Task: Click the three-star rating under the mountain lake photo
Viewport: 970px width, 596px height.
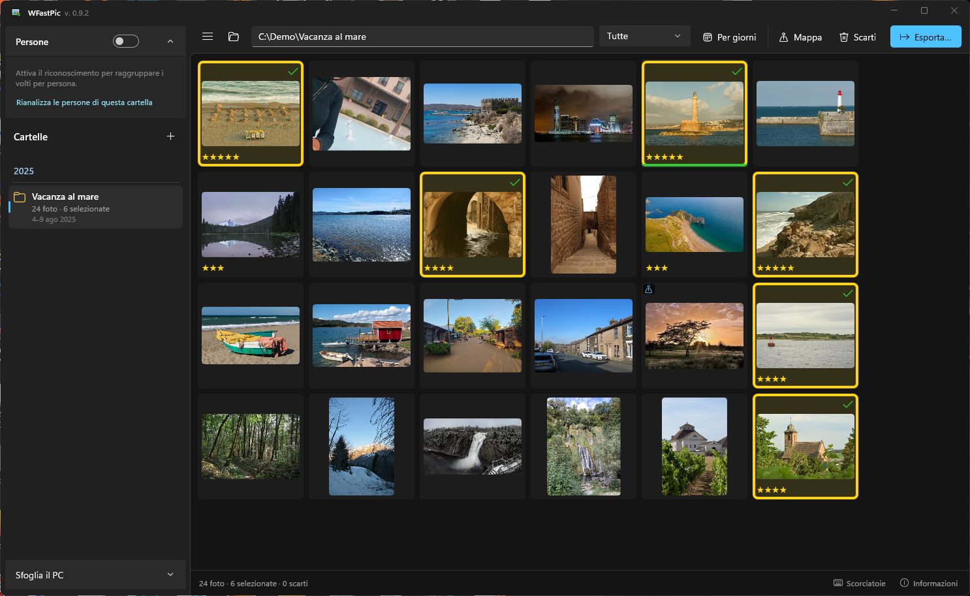Action: coord(213,268)
